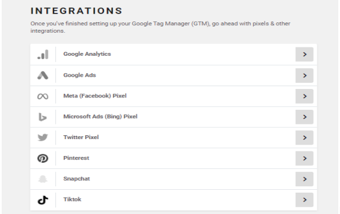
Task: Click the Meta infinity logo icon
Action: [43, 96]
